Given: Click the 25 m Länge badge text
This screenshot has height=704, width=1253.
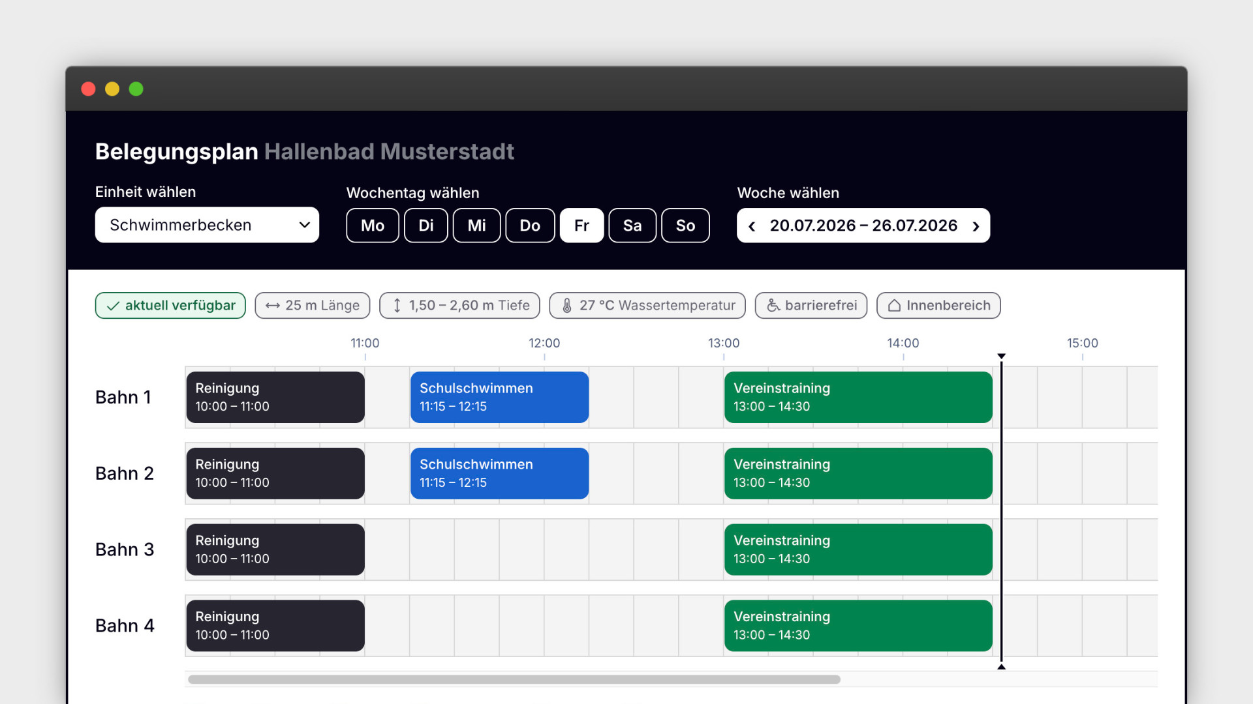Looking at the screenshot, I should pyautogui.click(x=322, y=306).
